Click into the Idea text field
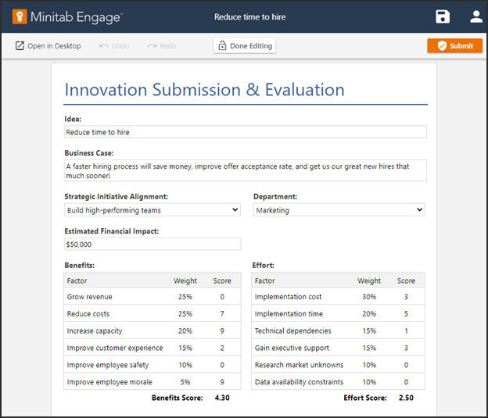 click(245, 133)
